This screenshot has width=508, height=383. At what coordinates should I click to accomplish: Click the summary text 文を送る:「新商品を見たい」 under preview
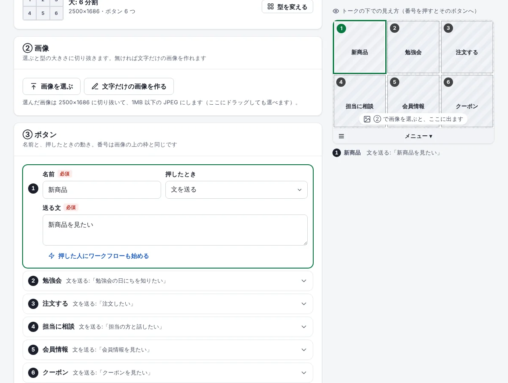click(403, 153)
